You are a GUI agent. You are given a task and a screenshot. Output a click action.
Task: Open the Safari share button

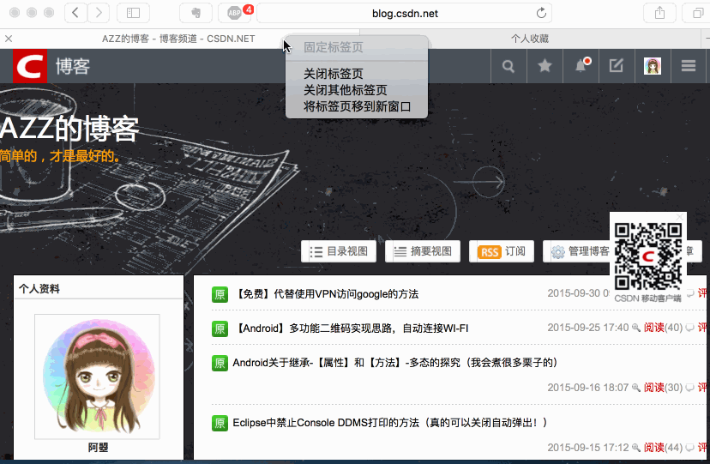(659, 13)
